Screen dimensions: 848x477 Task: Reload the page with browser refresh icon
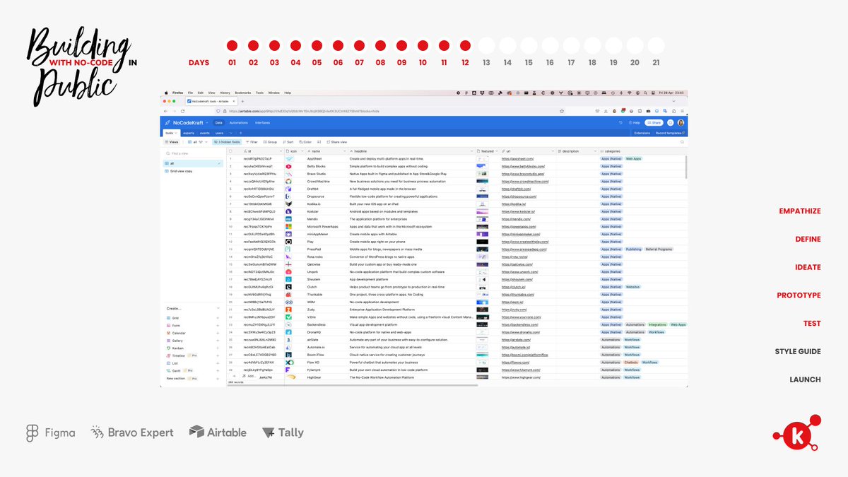click(x=182, y=111)
